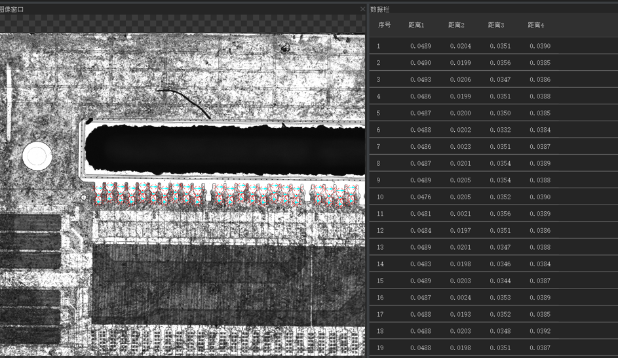Screen dimensions: 618x358
Task: Click the 0.0021 value in row 11
Action: click(460, 214)
